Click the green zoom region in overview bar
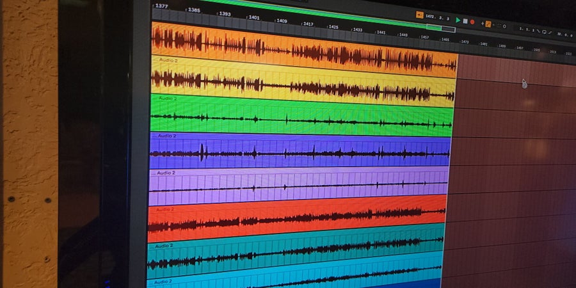576x288 pixels. (434, 27)
